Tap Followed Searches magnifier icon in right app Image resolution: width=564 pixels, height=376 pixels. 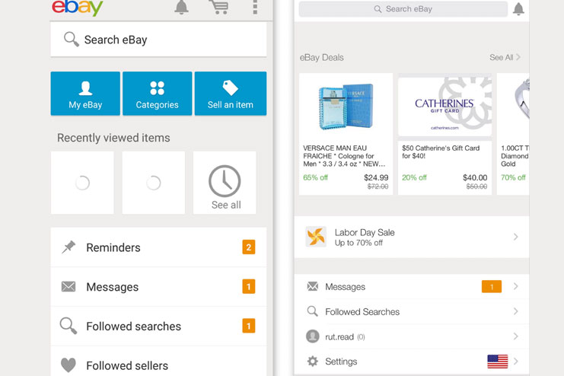pyautogui.click(x=313, y=311)
